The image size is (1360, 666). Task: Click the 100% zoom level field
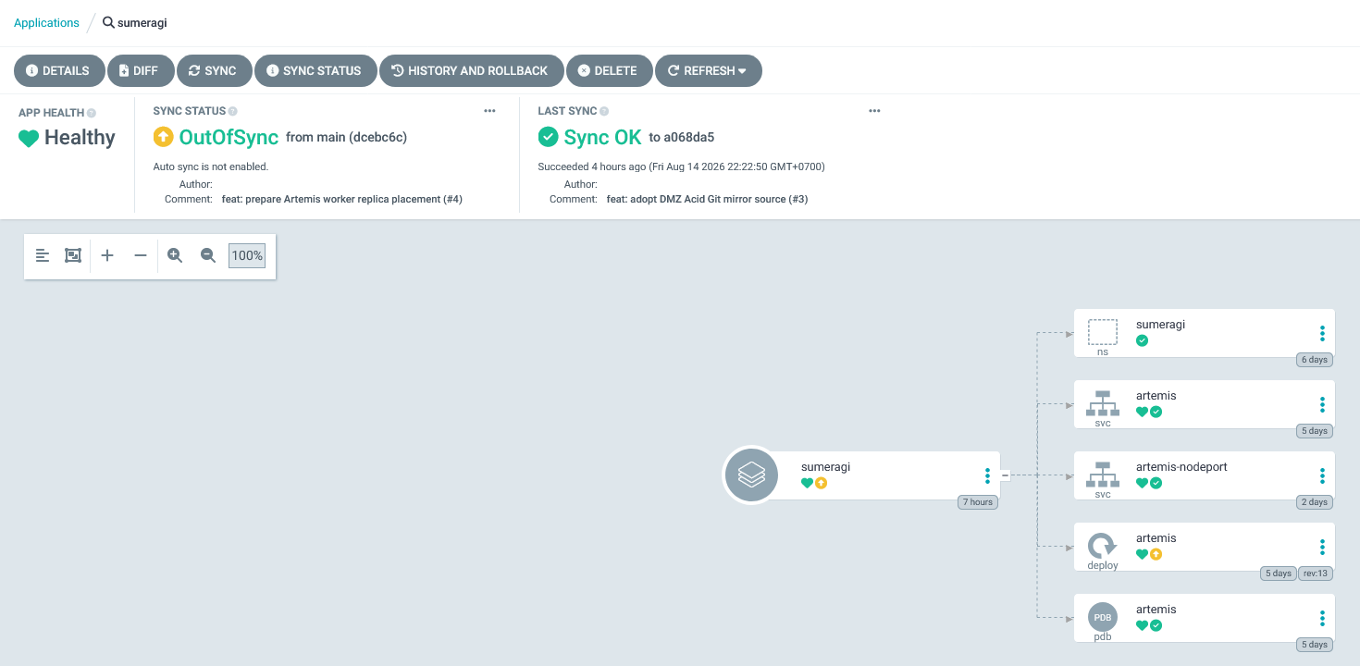coord(247,255)
